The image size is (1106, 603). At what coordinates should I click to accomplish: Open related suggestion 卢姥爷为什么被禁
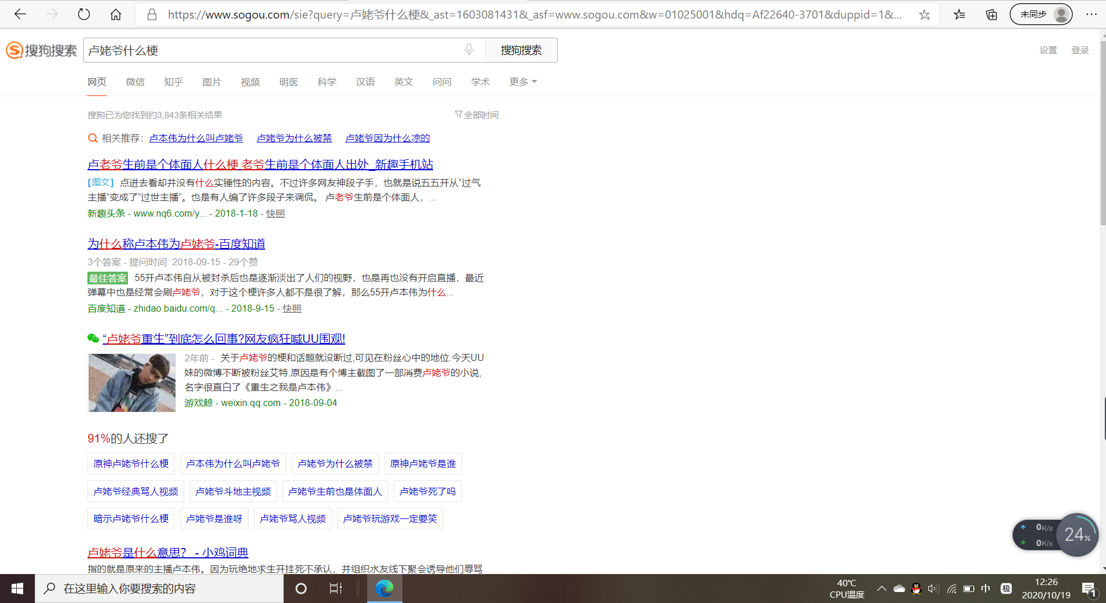tap(294, 138)
